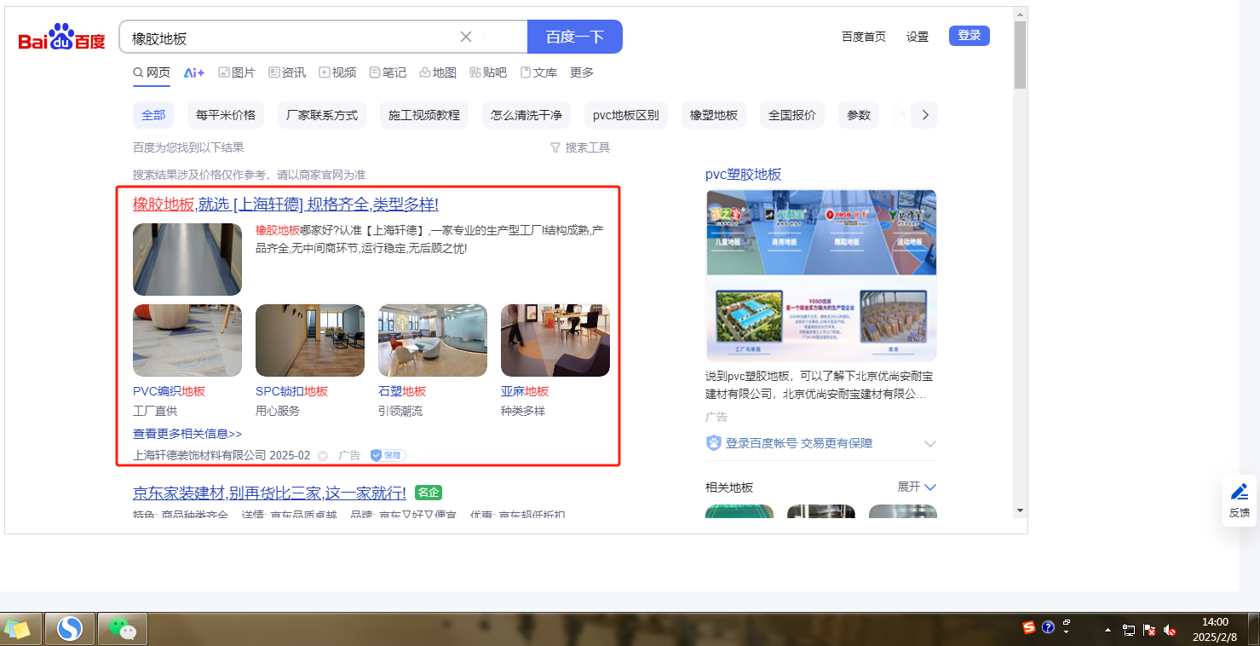Open the Ai+ search mode
1260x646 pixels.
pyautogui.click(x=194, y=72)
